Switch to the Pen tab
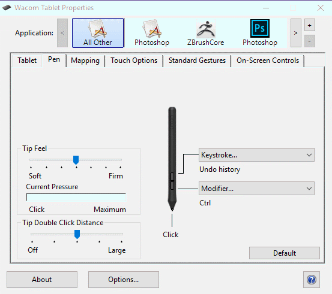 [x=54, y=59]
